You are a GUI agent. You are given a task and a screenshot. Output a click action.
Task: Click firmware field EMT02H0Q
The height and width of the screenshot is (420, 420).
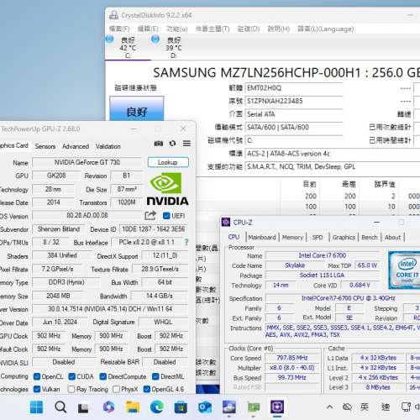pyautogui.click(x=294, y=88)
